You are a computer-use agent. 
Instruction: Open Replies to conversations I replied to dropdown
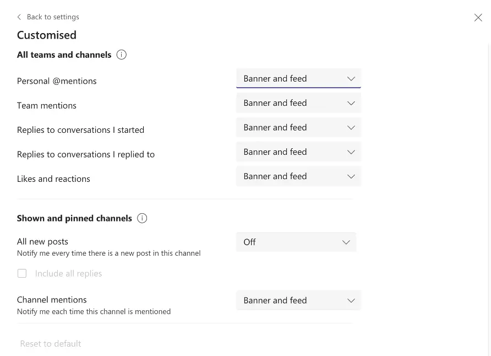(x=298, y=152)
